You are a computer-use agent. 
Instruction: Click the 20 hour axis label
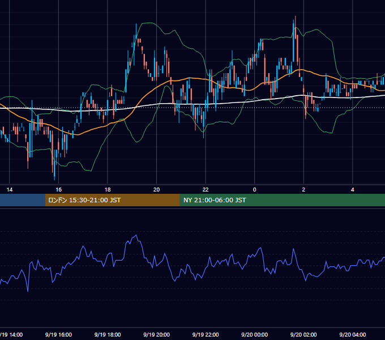[156, 190]
